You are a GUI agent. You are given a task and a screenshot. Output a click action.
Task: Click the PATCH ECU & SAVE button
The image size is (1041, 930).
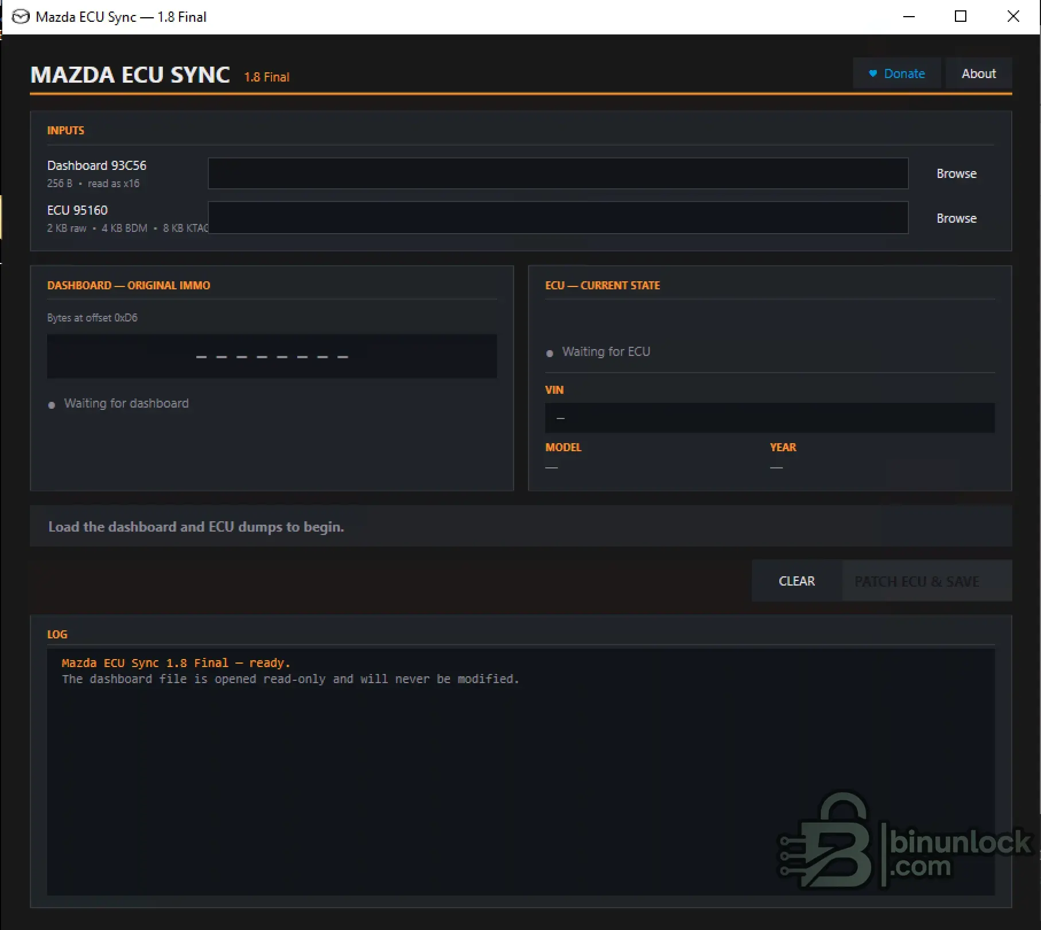tap(927, 581)
